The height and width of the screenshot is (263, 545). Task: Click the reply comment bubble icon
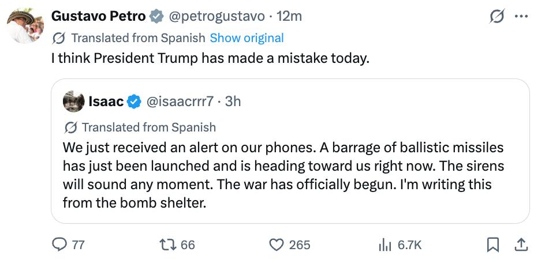tap(60, 245)
